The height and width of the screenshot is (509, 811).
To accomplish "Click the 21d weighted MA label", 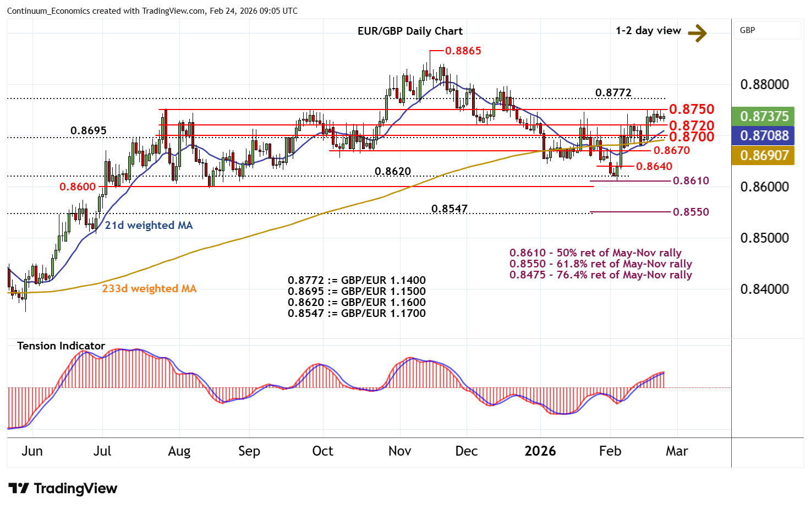I will click(149, 225).
